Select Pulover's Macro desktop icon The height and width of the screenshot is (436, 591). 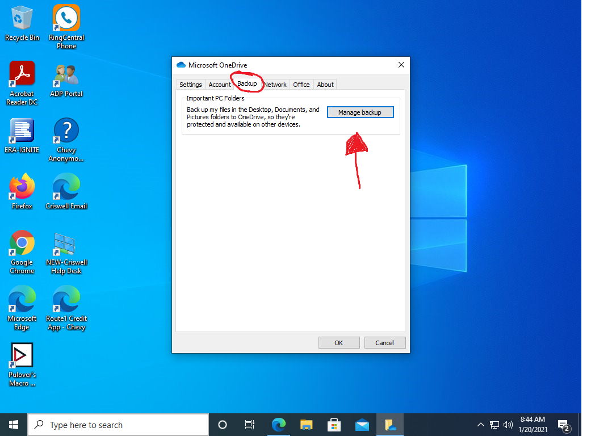(x=22, y=365)
